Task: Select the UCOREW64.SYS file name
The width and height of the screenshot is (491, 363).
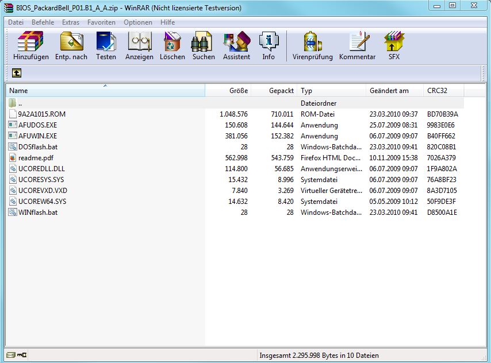Action: click(43, 201)
